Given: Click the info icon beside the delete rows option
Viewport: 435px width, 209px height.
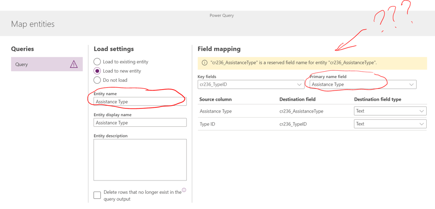Looking at the screenshot, I should 184,190.
